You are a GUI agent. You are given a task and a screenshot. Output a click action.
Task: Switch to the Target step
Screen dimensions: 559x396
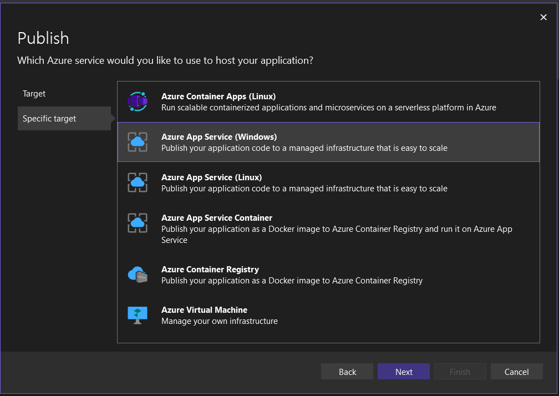point(34,94)
